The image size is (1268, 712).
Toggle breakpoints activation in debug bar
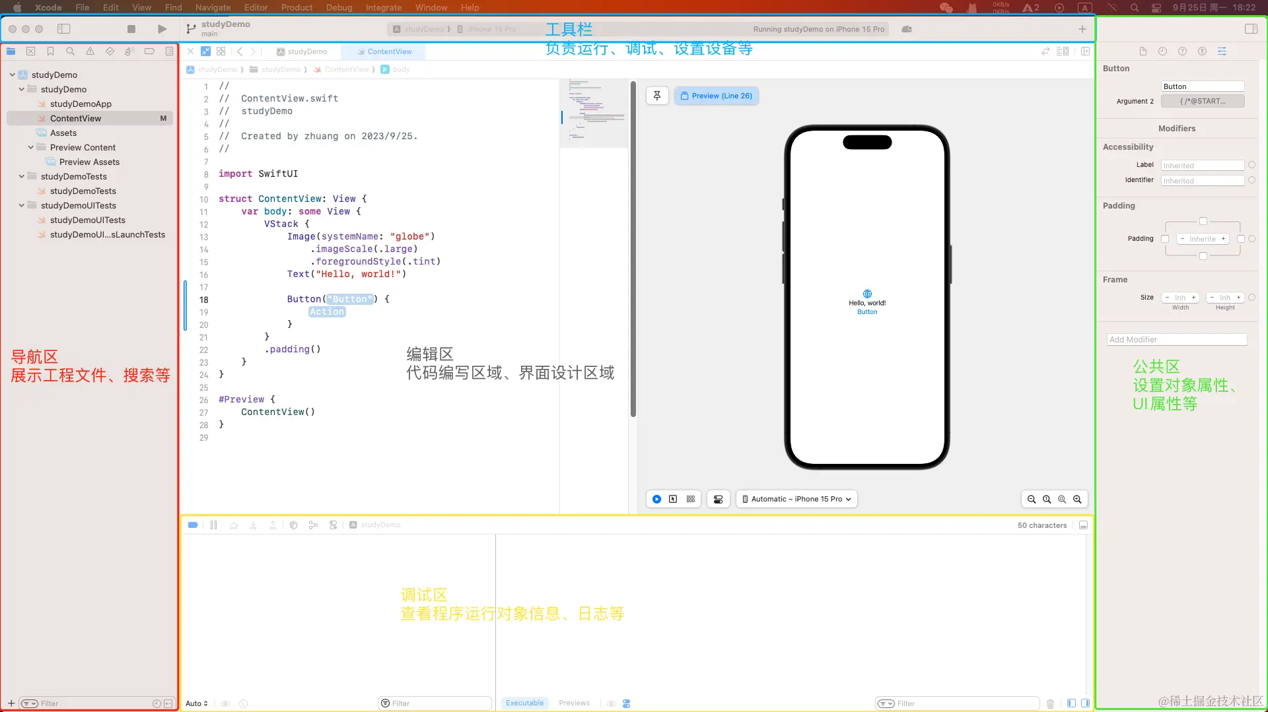[193, 525]
